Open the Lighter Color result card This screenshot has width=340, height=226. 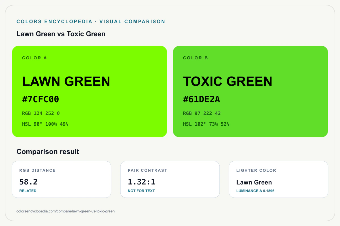point(279,179)
